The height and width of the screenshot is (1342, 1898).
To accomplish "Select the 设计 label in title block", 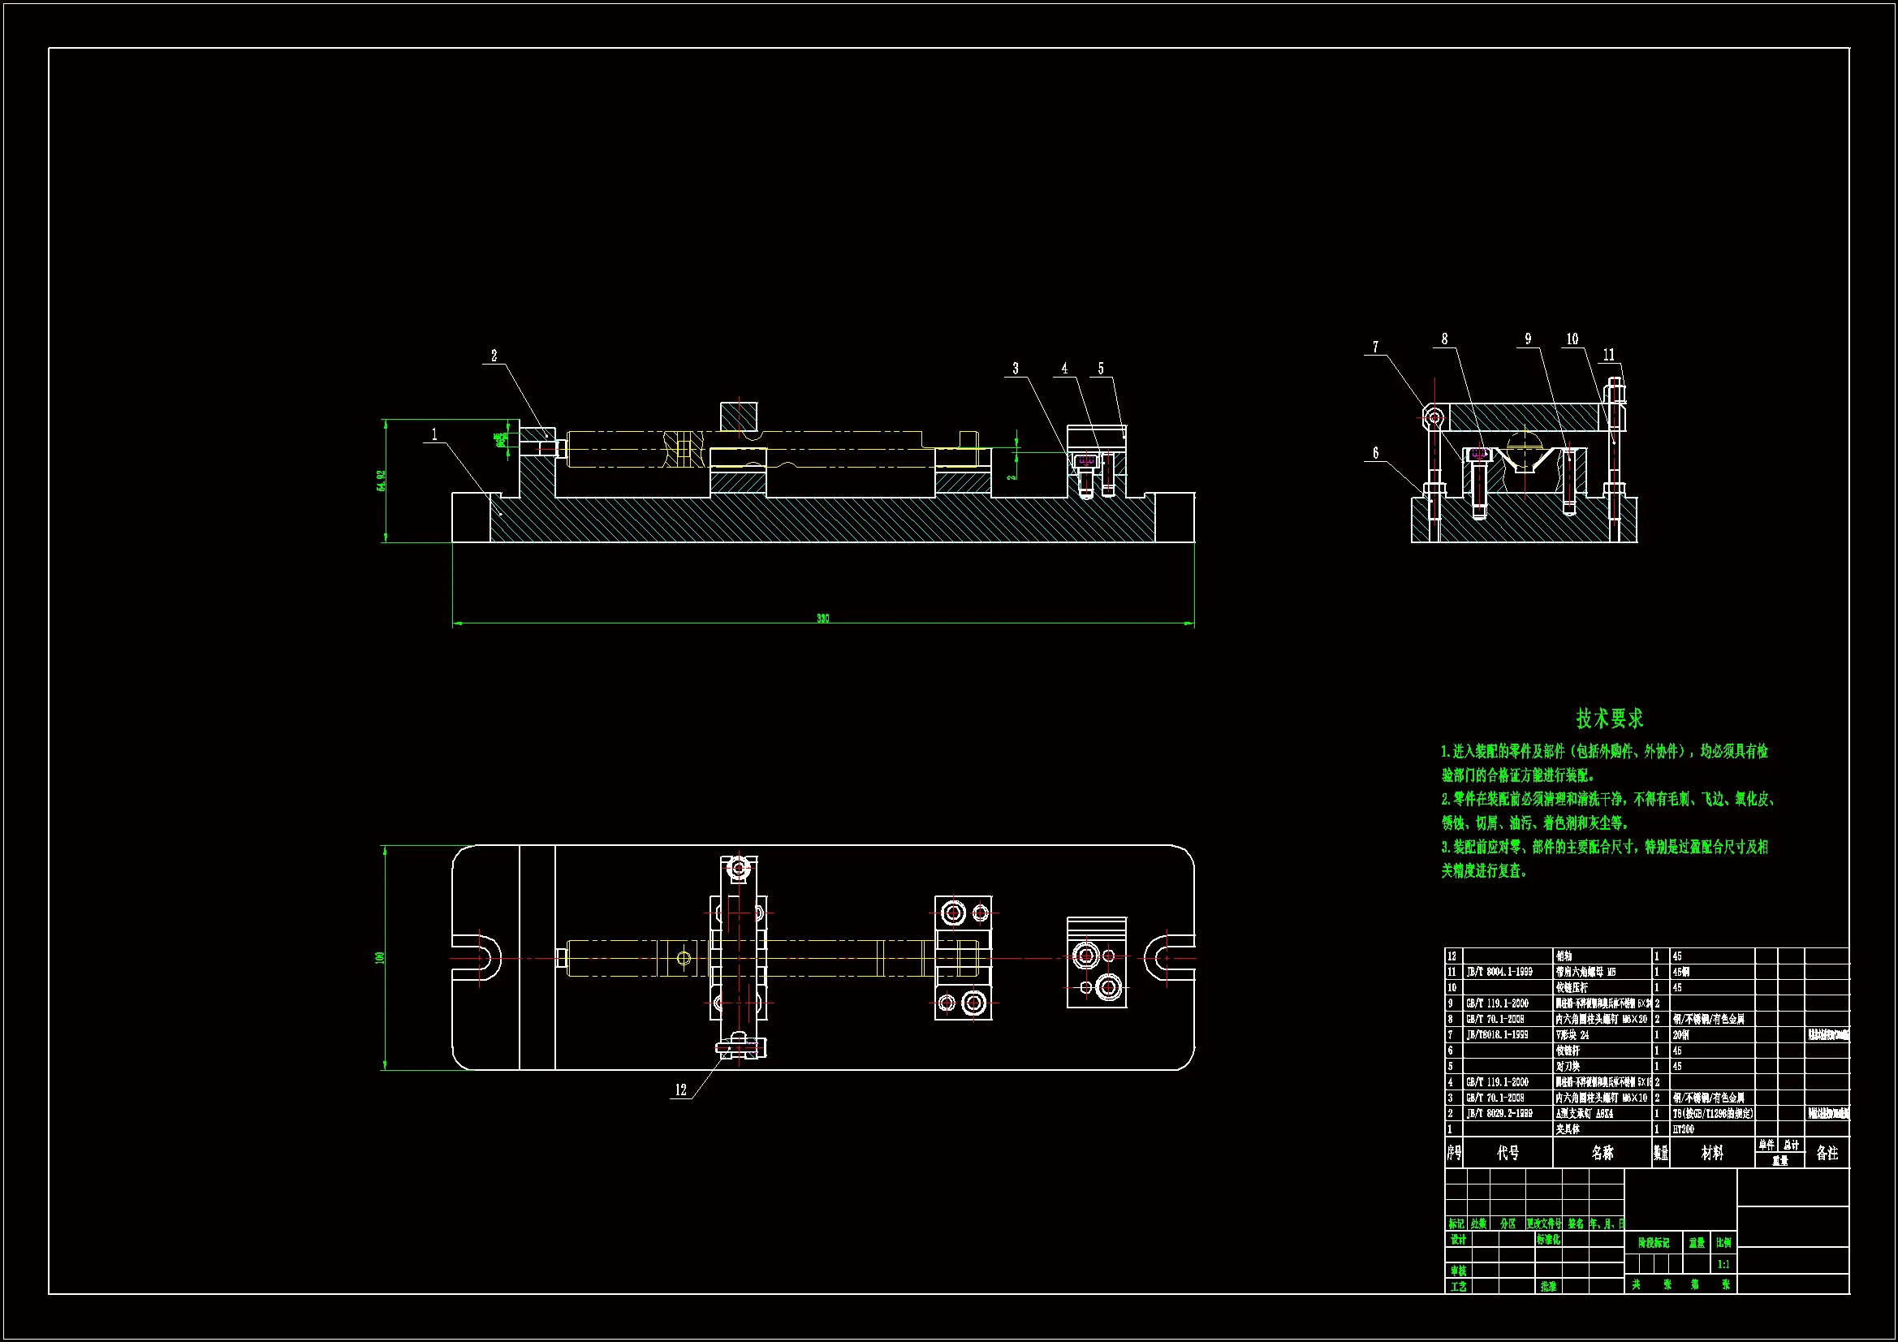I will [1458, 1241].
